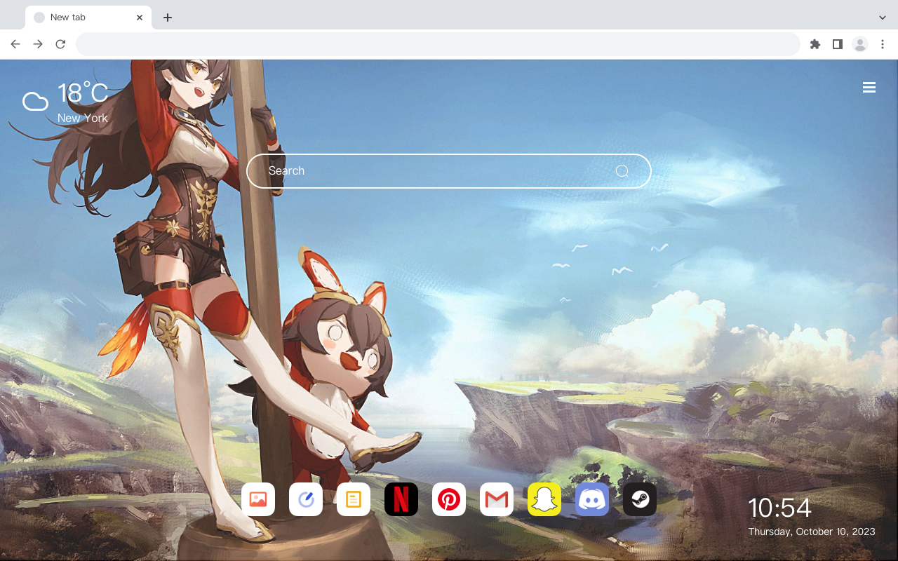Open the profile avatar button
The width and height of the screenshot is (898, 561).
(860, 44)
